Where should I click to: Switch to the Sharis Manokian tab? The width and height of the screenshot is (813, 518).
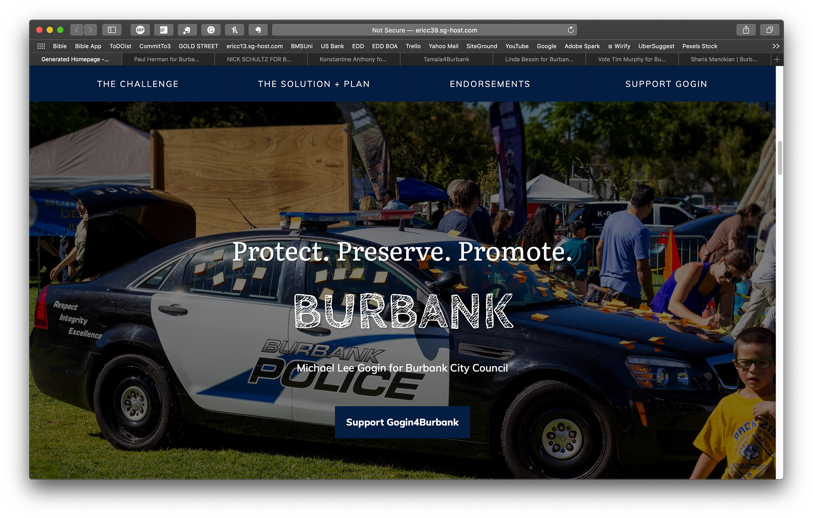coord(724,59)
